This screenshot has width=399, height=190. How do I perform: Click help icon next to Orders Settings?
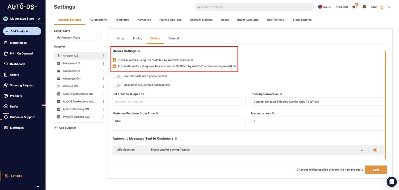click(139, 51)
